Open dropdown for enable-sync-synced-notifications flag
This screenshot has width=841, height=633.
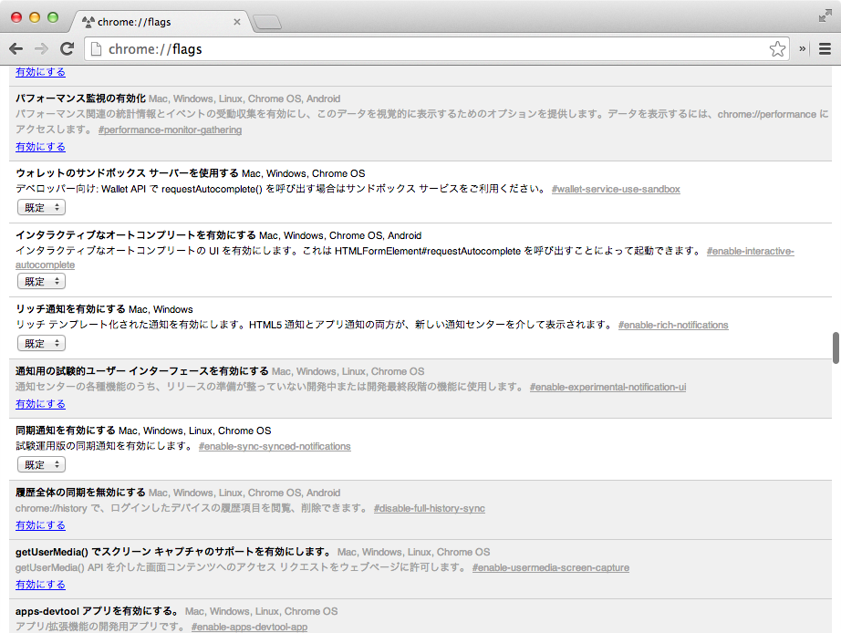41,464
